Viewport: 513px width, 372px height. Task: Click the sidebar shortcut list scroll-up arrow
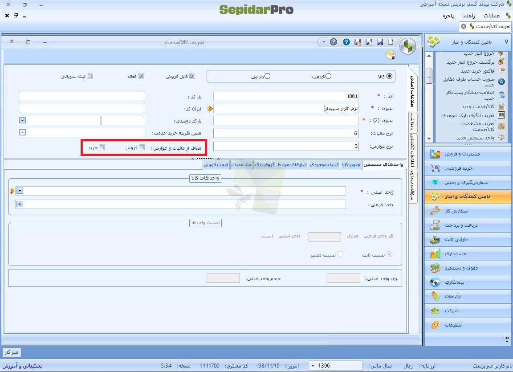429,55
